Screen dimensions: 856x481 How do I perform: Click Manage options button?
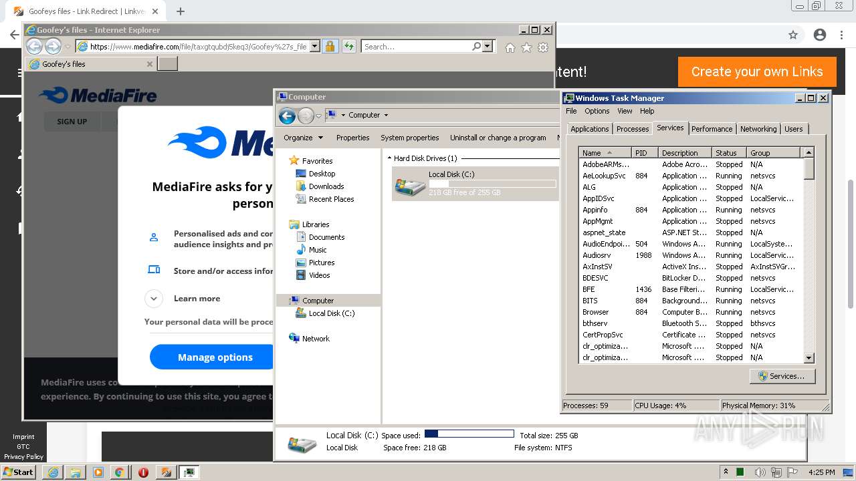(x=215, y=357)
